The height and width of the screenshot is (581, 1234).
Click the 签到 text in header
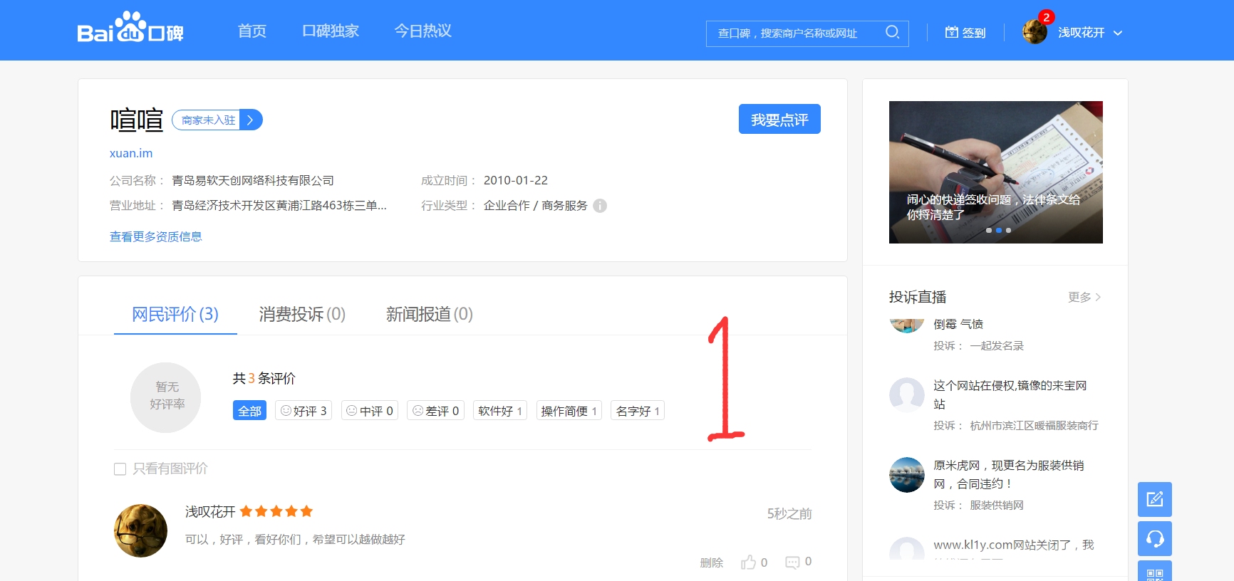974,33
